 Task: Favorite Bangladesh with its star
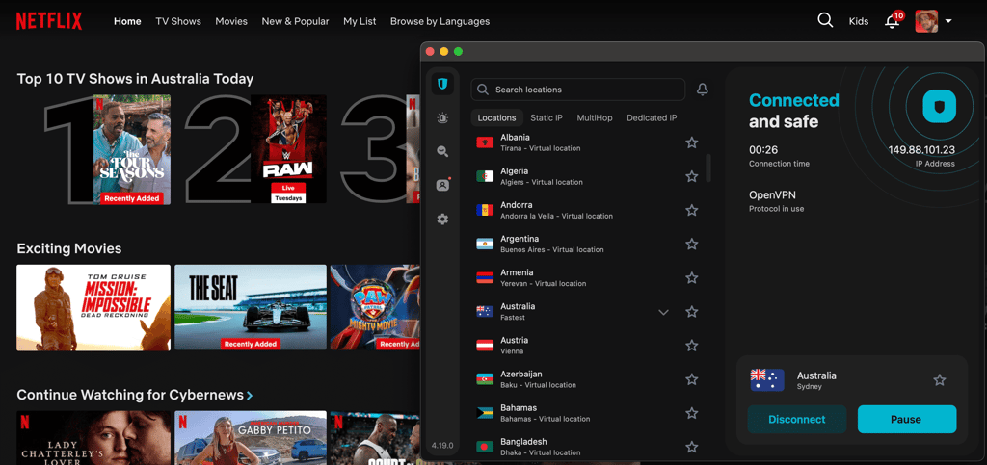[692, 447]
